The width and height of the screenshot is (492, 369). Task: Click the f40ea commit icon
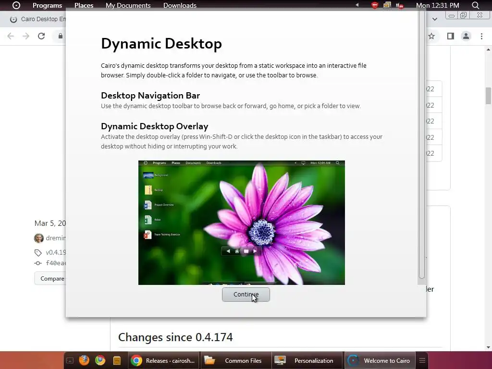pos(38,263)
